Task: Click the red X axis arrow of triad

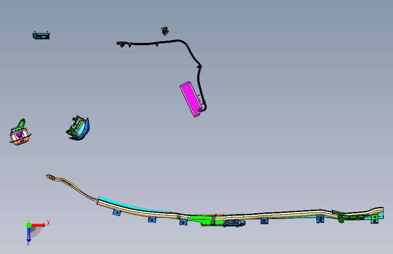Action: tap(39, 225)
